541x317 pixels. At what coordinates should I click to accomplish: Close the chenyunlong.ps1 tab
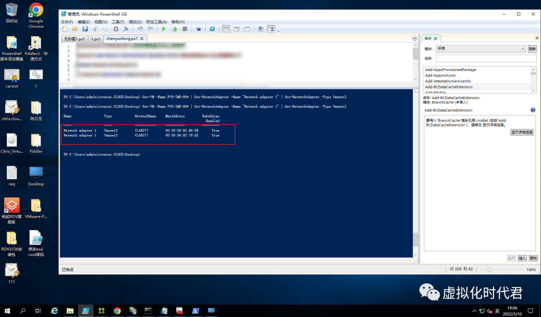click(x=142, y=38)
